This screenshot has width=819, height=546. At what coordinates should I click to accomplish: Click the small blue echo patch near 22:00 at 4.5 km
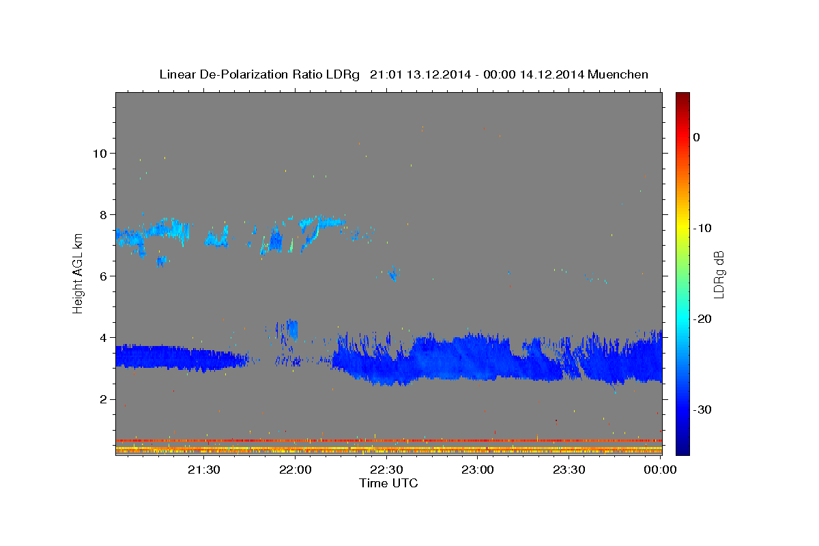point(291,329)
